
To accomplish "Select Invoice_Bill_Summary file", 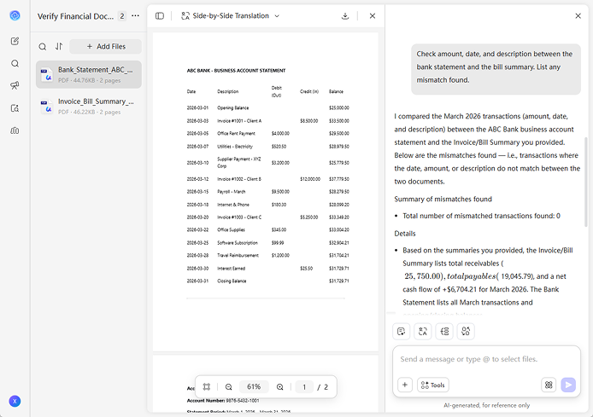I will tap(89, 107).
